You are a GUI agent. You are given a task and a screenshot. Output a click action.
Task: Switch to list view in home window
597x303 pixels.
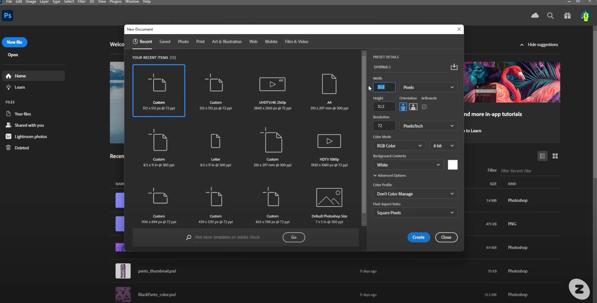542,156
